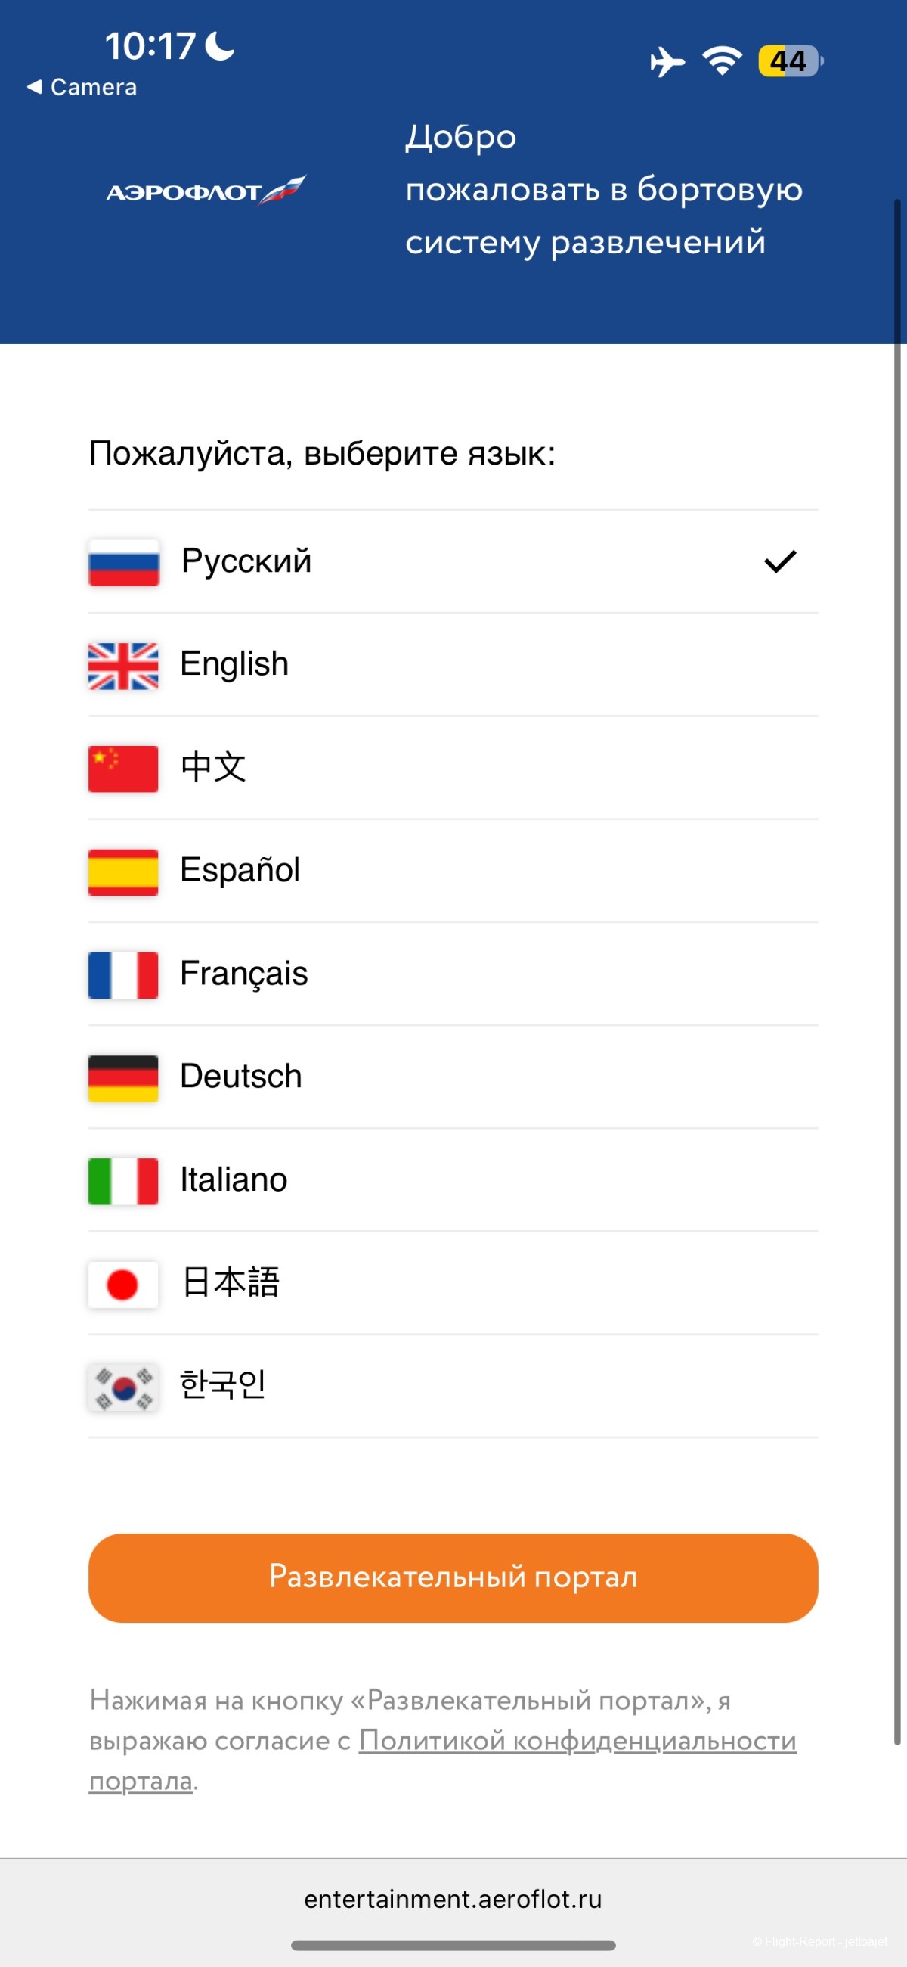The height and width of the screenshot is (1967, 907).
Task: Tap the French flag icon
Action: tap(123, 975)
